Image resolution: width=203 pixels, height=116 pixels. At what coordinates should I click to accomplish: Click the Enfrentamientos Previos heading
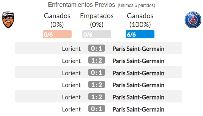81,5
